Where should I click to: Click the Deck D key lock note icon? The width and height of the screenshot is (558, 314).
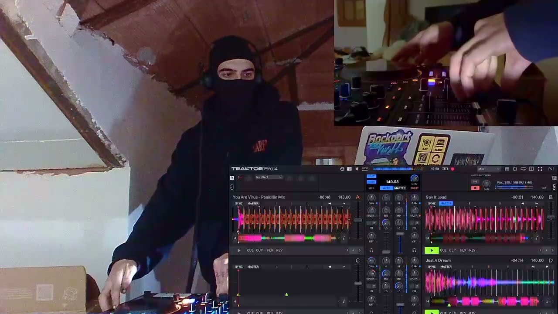pyautogui.click(x=547, y=301)
